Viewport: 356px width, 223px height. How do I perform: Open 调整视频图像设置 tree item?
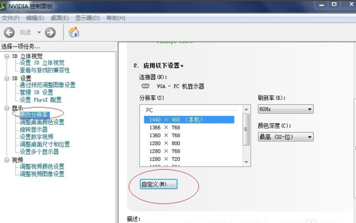(x=42, y=174)
